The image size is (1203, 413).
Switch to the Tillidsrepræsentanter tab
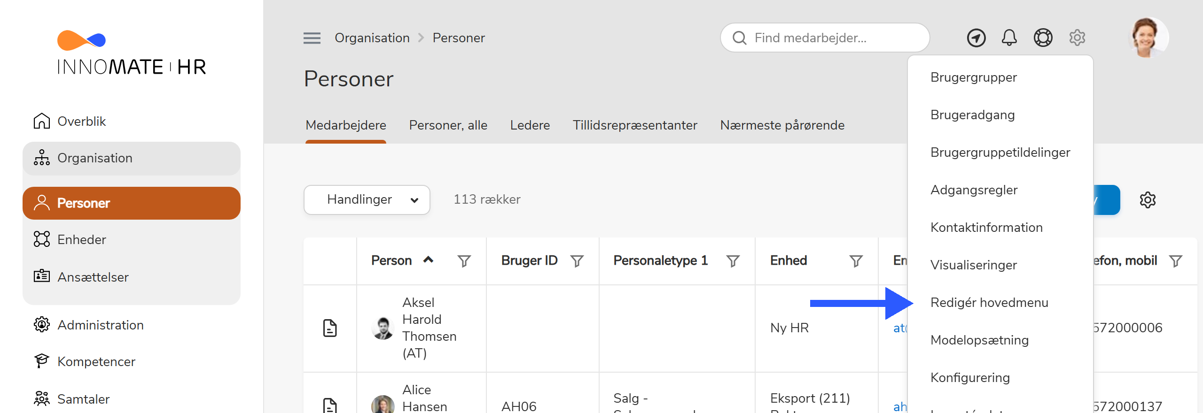(635, 125)
